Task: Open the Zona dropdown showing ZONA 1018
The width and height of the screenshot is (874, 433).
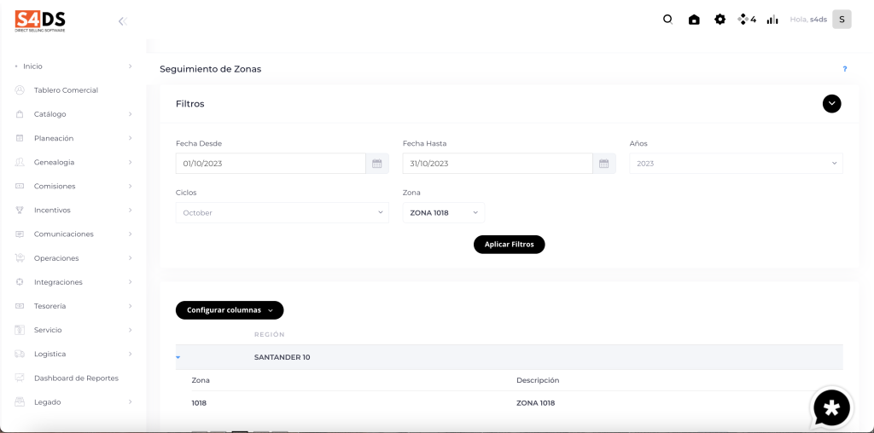Action: (x=443, y=213)
